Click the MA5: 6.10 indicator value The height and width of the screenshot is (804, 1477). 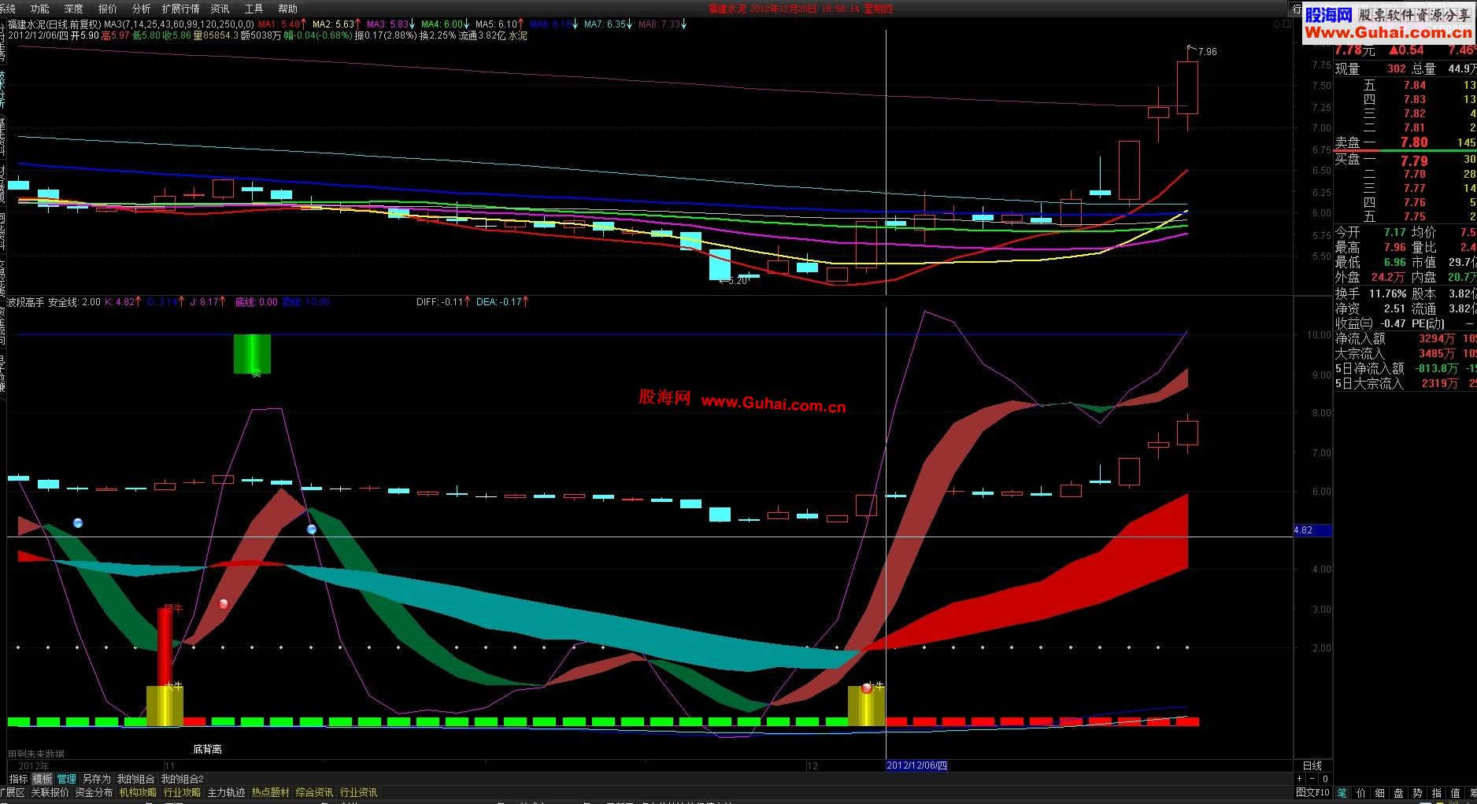[498, 24]
